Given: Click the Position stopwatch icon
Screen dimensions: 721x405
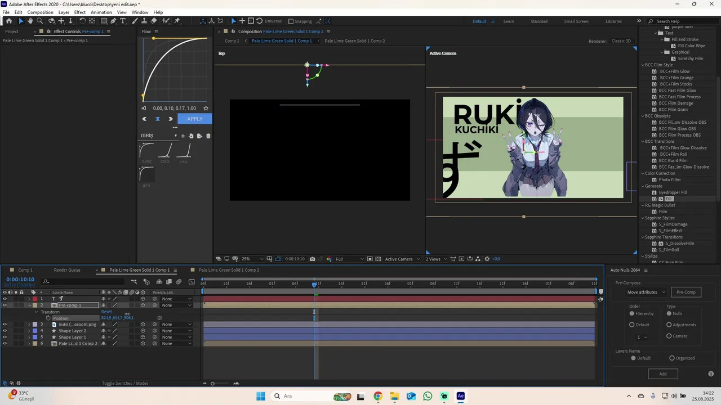Looking at the screenshot, I should tap(48, 318).
